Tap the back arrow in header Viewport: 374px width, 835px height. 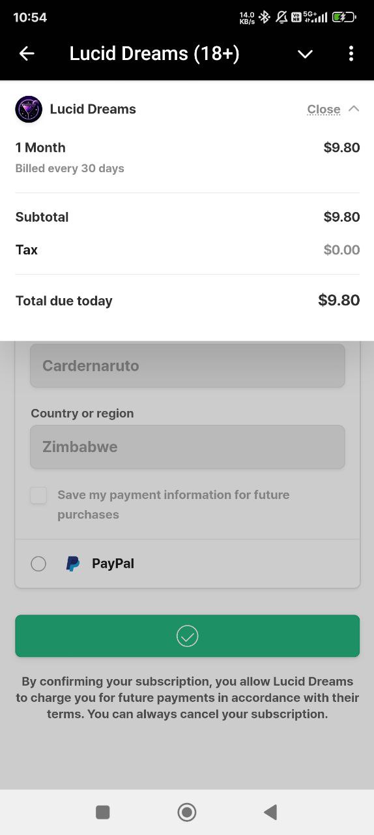pyautogui.click(x=27, y=53)
